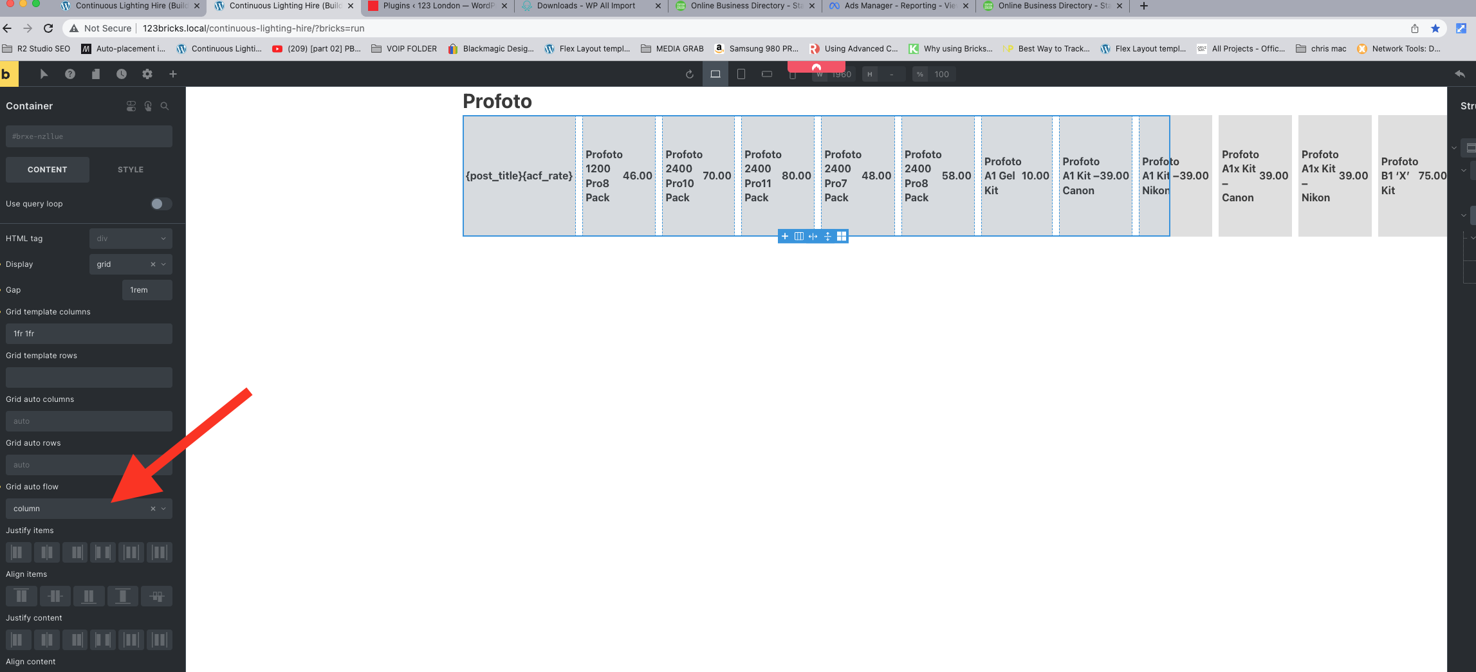
Task: Click the browser address bar URL
Action: (x=254, y=28)
